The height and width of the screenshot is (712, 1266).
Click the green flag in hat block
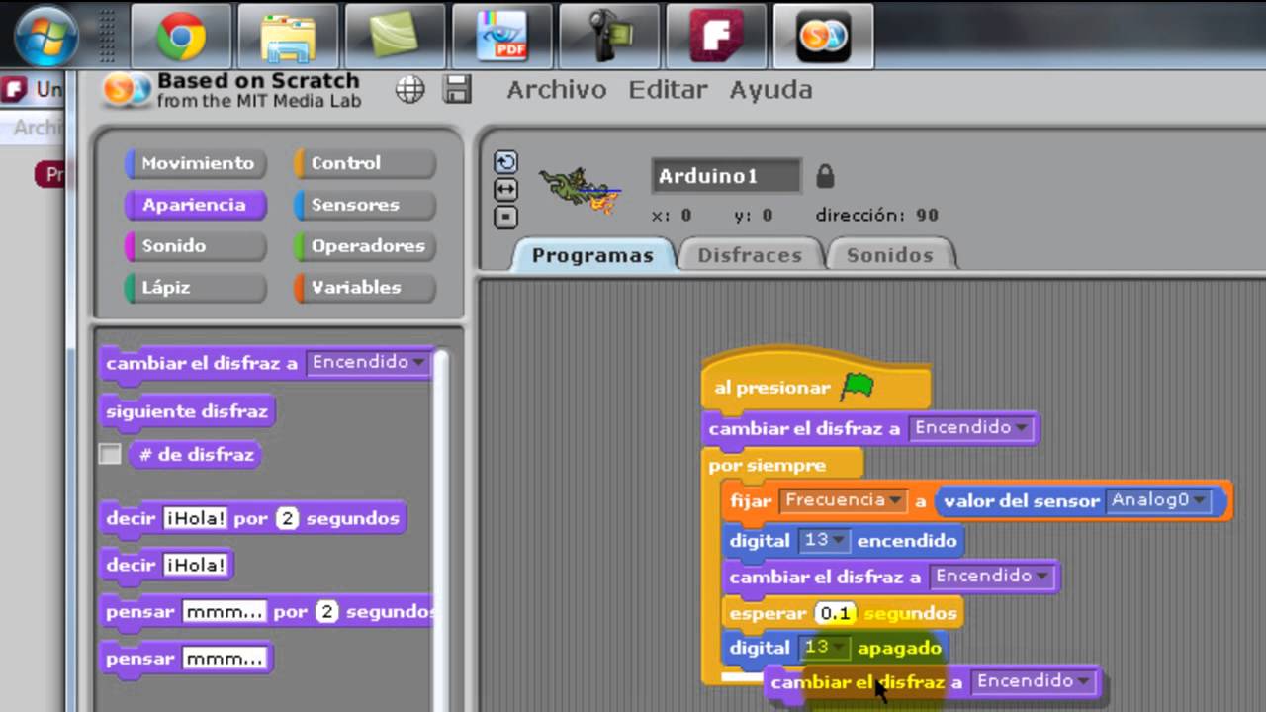click(857, 387)
